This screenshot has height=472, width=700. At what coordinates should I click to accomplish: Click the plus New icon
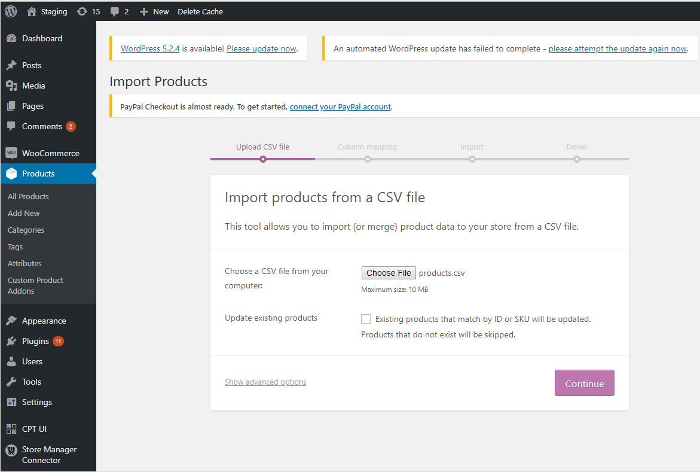pyautogui.click(x=143, y=11)
